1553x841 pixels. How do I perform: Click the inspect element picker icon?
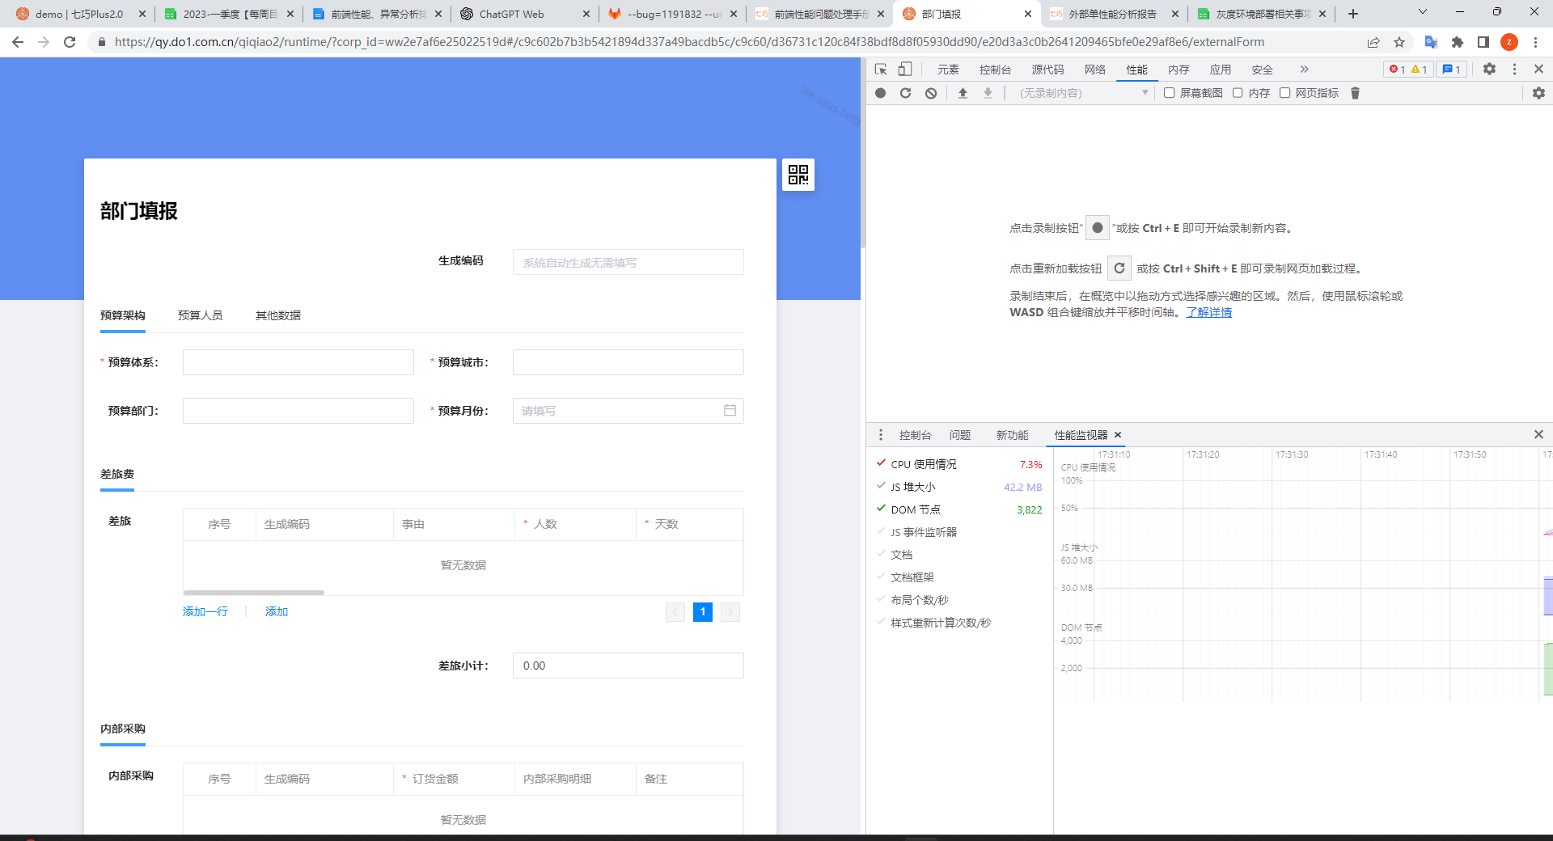coord(881,70)
